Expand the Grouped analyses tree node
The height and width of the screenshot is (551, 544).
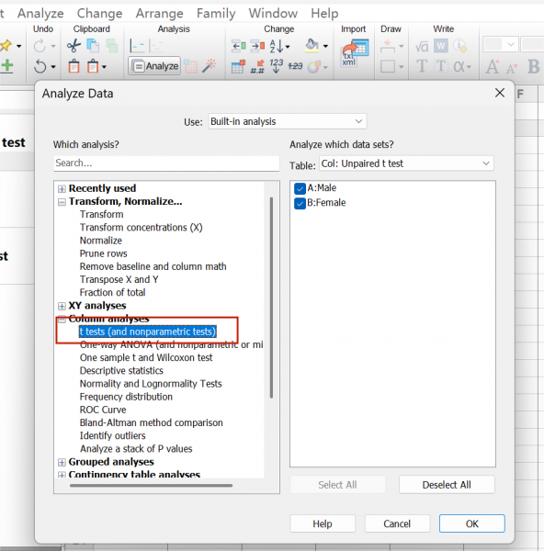point(62,462)
